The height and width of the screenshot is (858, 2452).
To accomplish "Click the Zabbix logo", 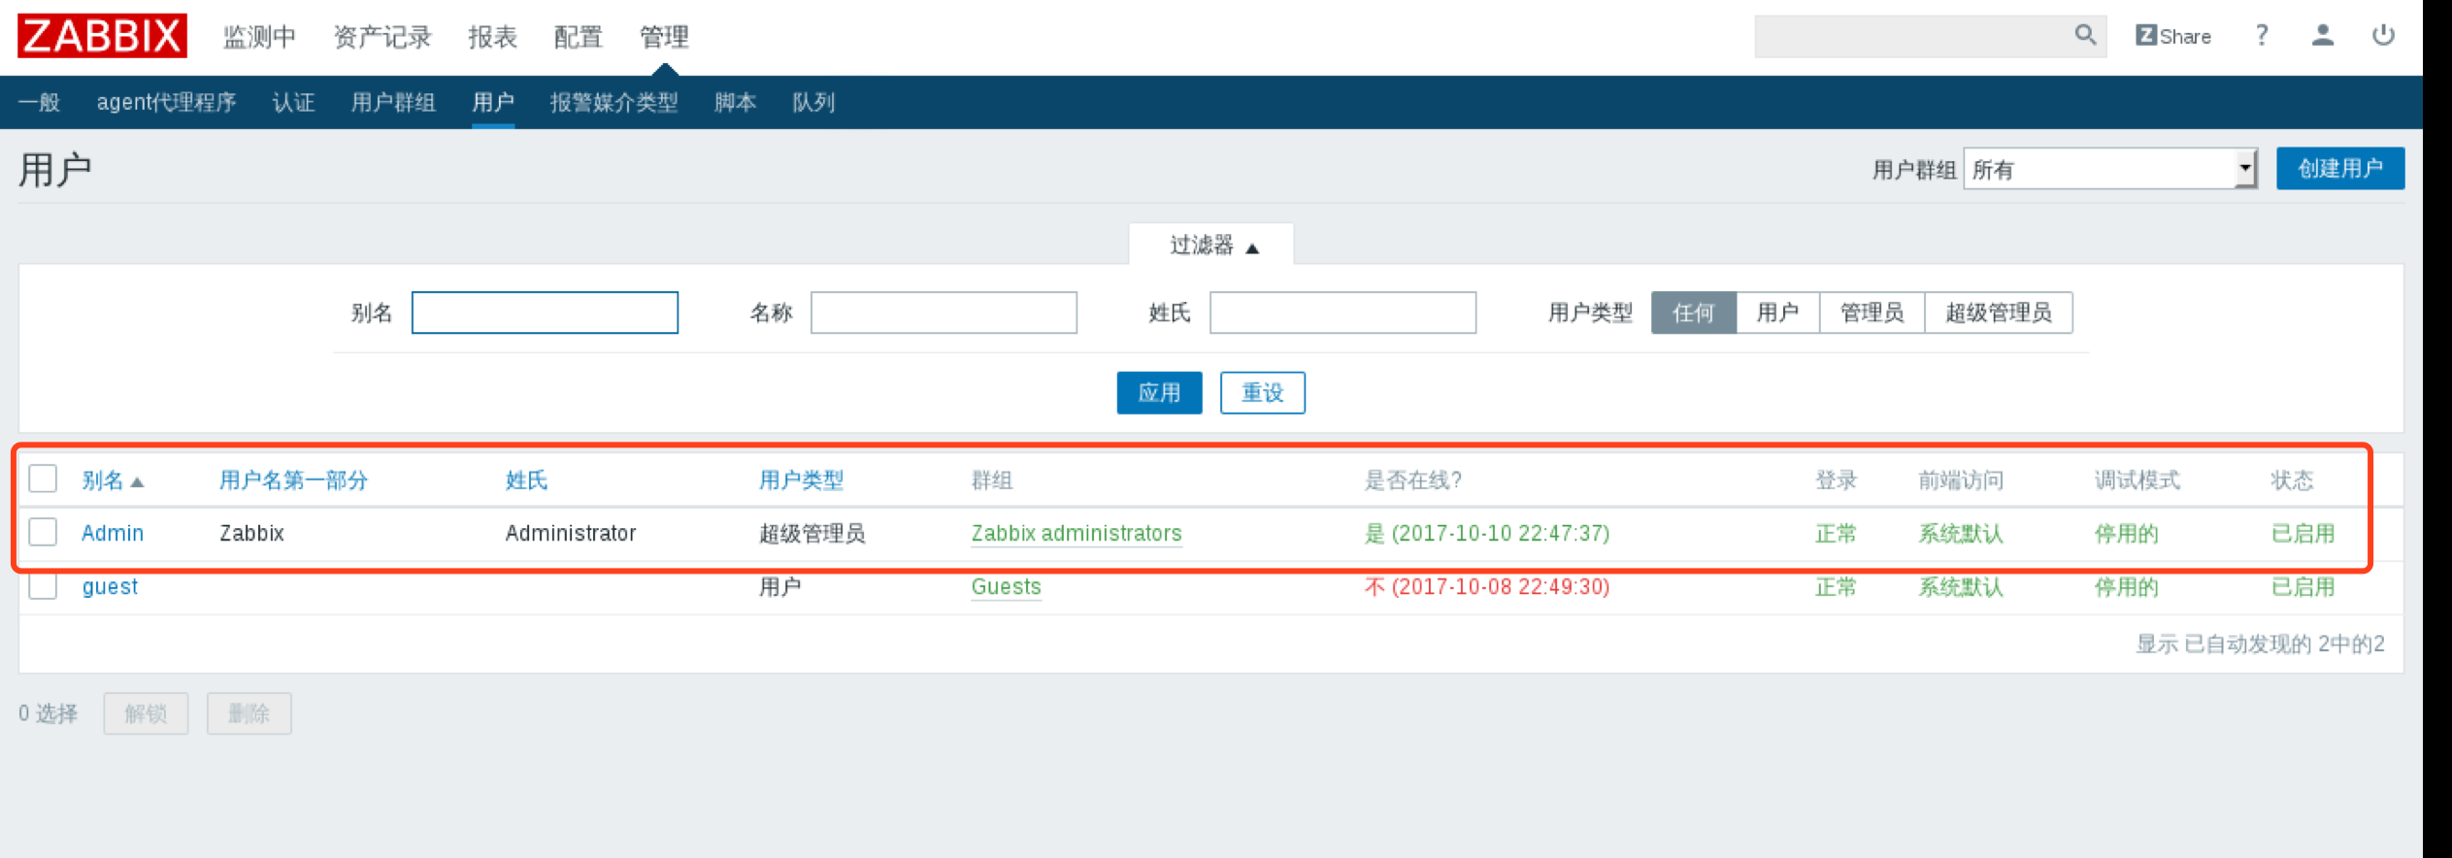I will tap(102, 36).
